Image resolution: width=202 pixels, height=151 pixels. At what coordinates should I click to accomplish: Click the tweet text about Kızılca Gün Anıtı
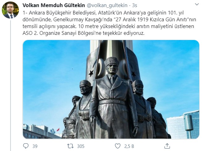[x=109, y=23]
